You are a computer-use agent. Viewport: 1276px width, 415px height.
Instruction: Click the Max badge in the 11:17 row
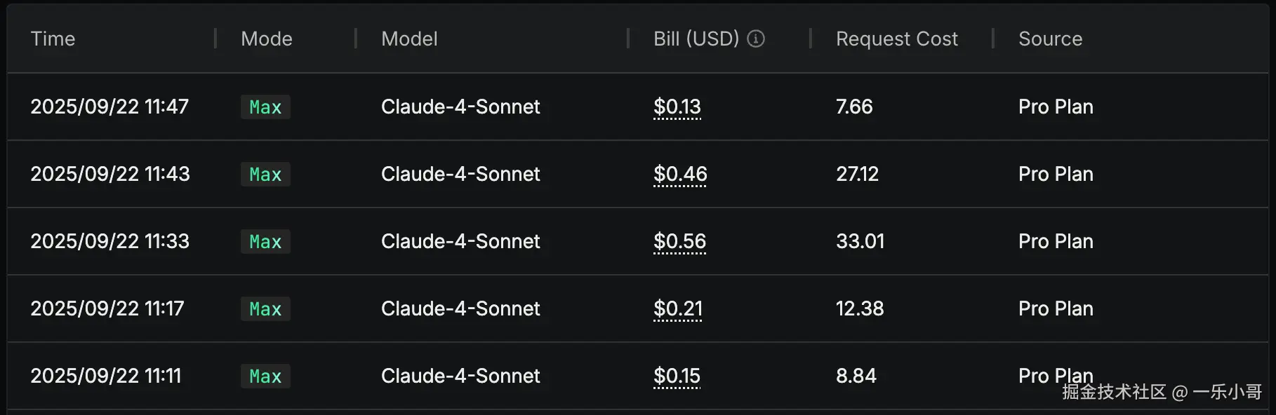pos(265,309)
